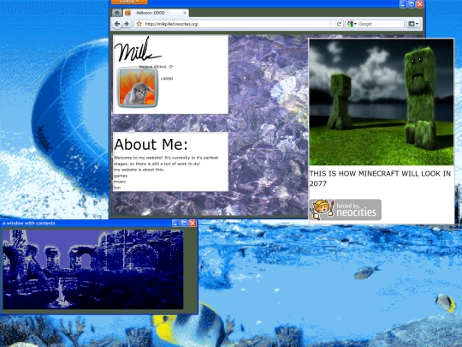Close the "A window with contents" window
The width and height of the screenshot is (462, 347).
[x=192, y=224]
